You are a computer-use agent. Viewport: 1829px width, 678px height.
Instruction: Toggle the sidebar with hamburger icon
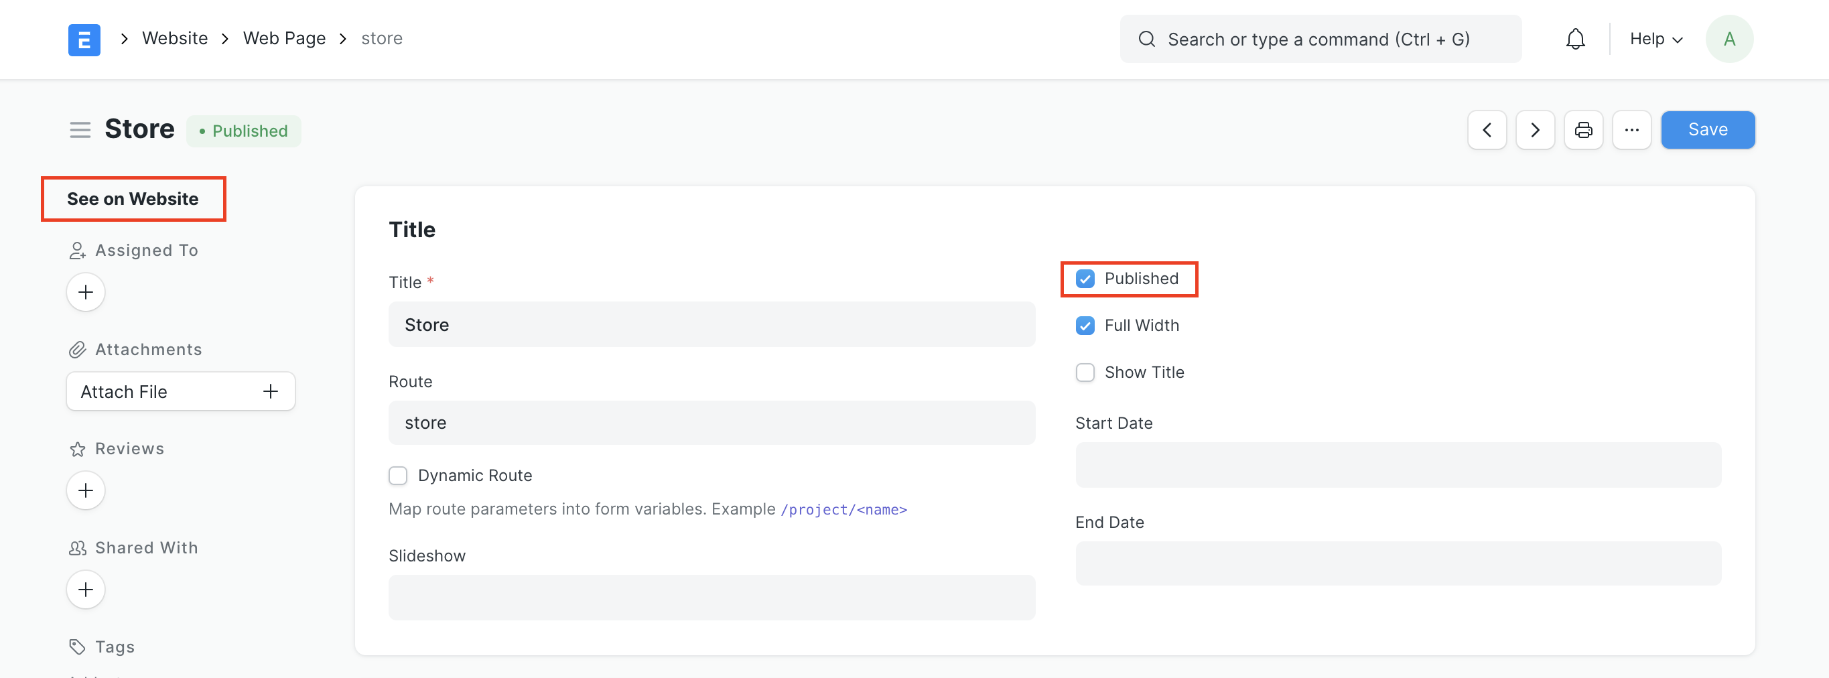(80, 129)
